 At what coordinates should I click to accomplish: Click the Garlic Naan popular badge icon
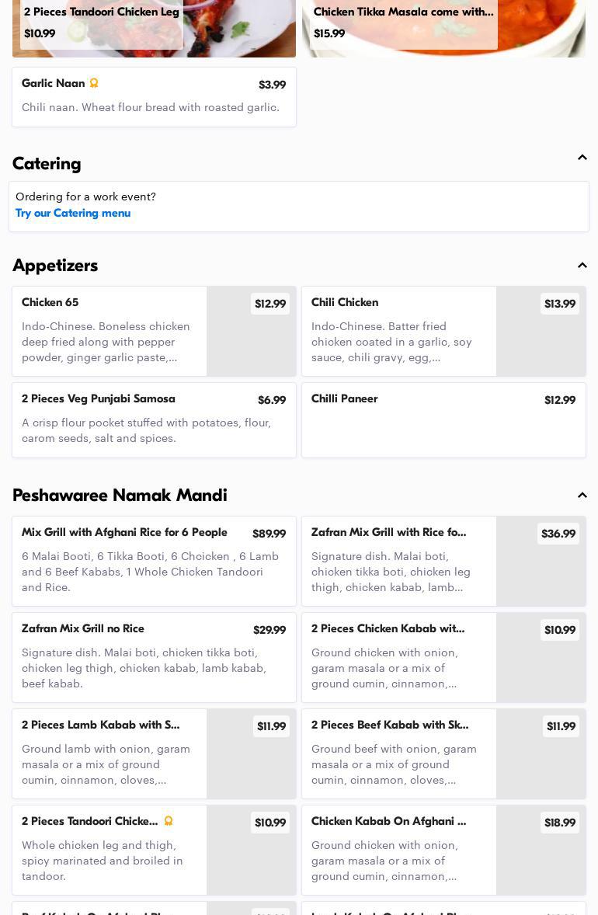point(94,83)
